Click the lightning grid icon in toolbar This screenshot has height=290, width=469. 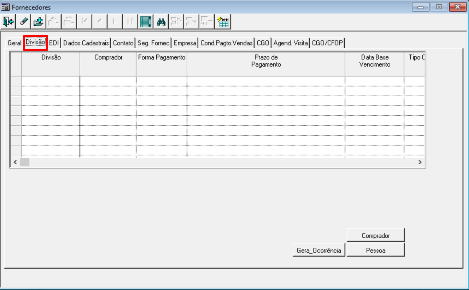tap(223, 22)
